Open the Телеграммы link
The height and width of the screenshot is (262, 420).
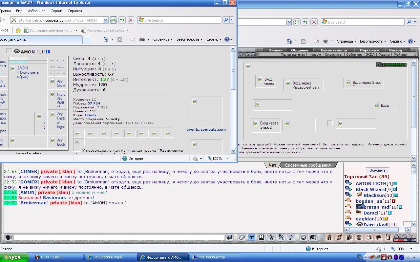(293, 55)
